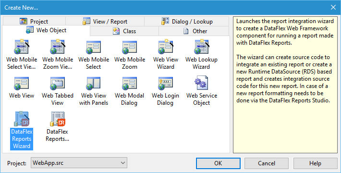Select the Web View with Panels icon
Image resolution: width=341 pixels, height=173 pixels.
[x=94, y=83]
